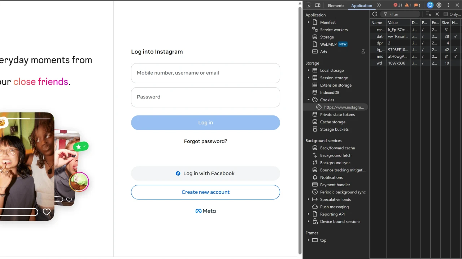The height and width of the screenshot is (259, 462).
Task: Show more DevTools tabs with the double chevron
Action: click(379, 5)
